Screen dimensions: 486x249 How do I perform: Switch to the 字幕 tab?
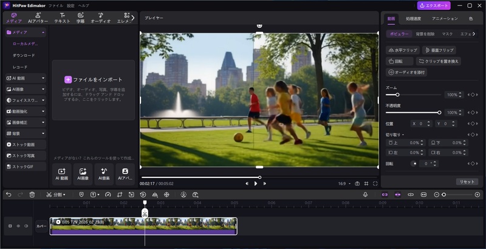80,18
